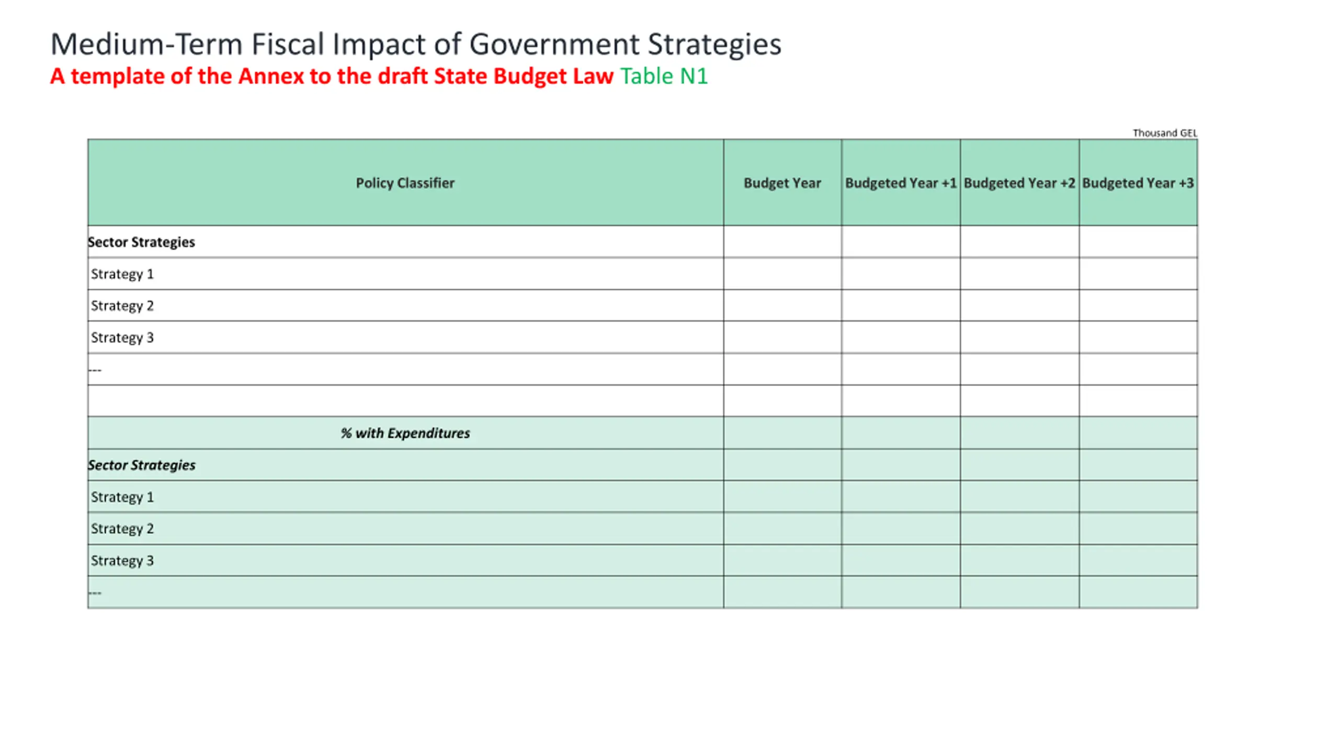Click the slide title Medium-Term Fiscal Impact
This screenshot has height=753, width=1339.
(416, 44)
